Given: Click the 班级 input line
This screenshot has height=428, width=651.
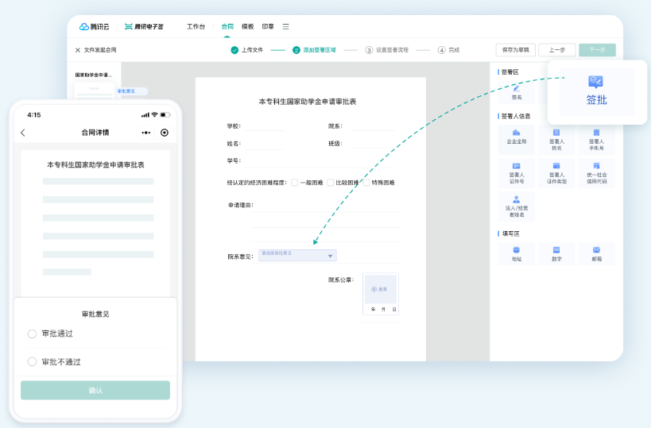Looking at the screenshot, I should click(x=373, y=144).
